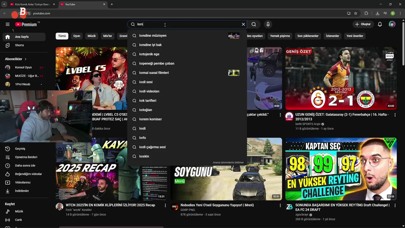Click Arama tahminlerini bildirme link

(x=228, y=162)
